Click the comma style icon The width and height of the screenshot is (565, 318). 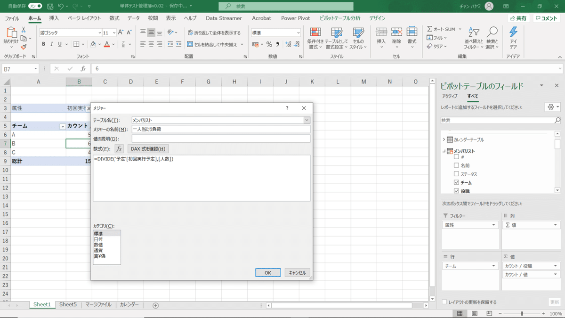point(278,44)
